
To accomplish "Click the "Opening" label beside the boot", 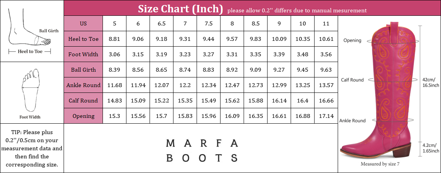I will [x=352, y=40].
